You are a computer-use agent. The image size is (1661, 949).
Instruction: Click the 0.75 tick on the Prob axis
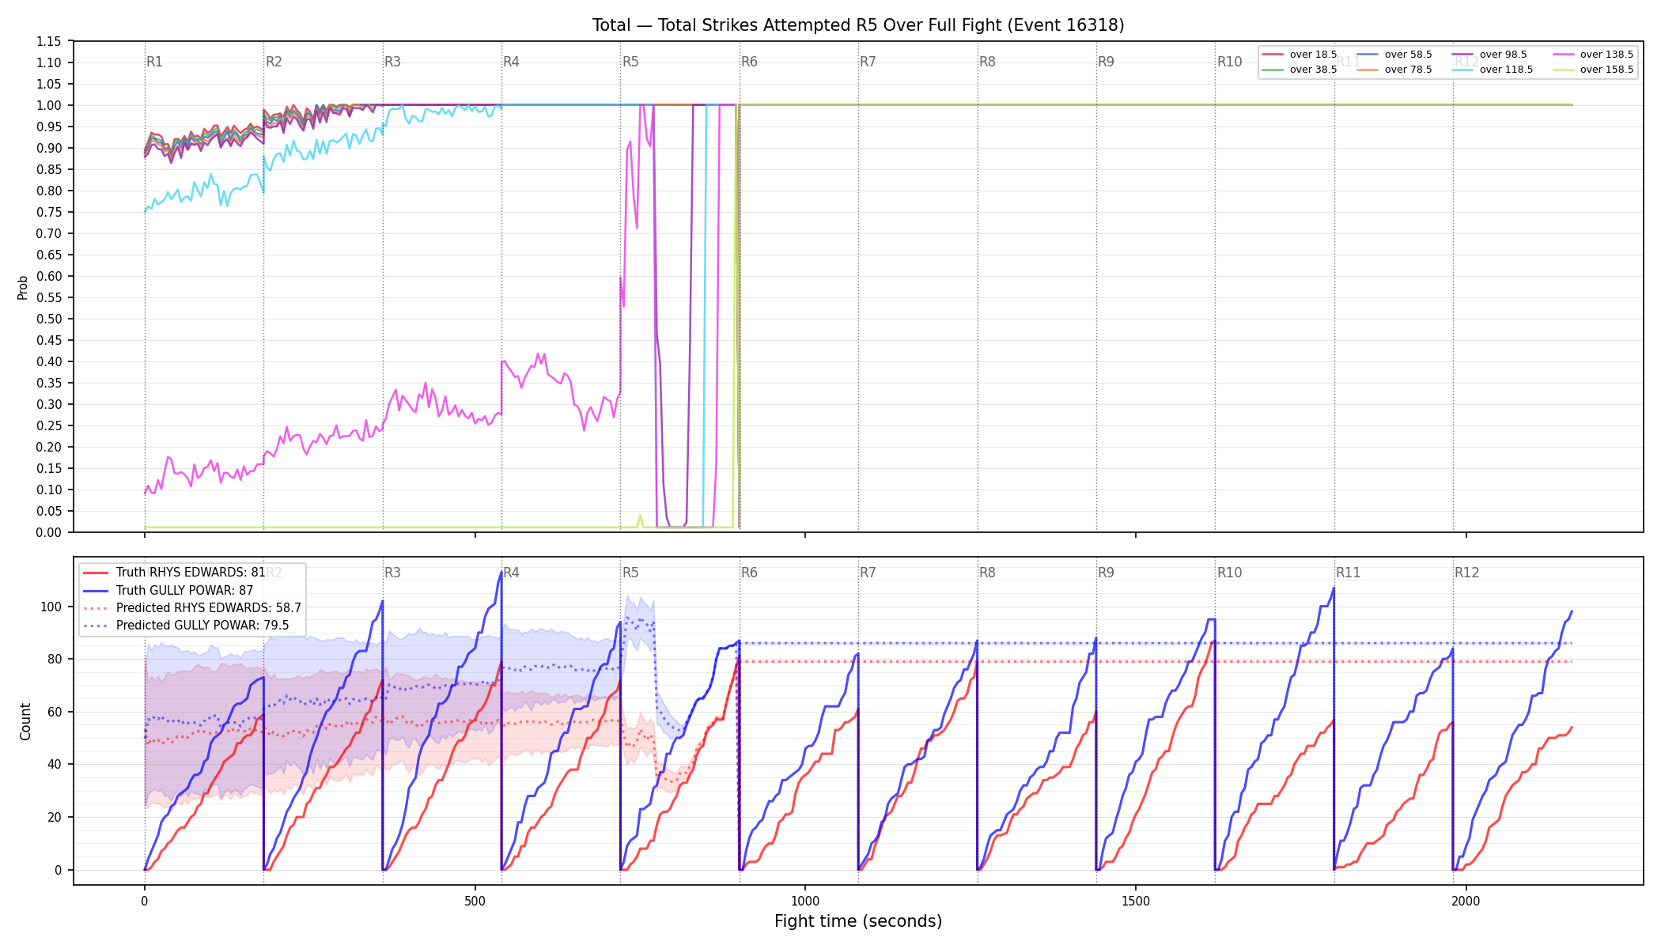point(49,212)
